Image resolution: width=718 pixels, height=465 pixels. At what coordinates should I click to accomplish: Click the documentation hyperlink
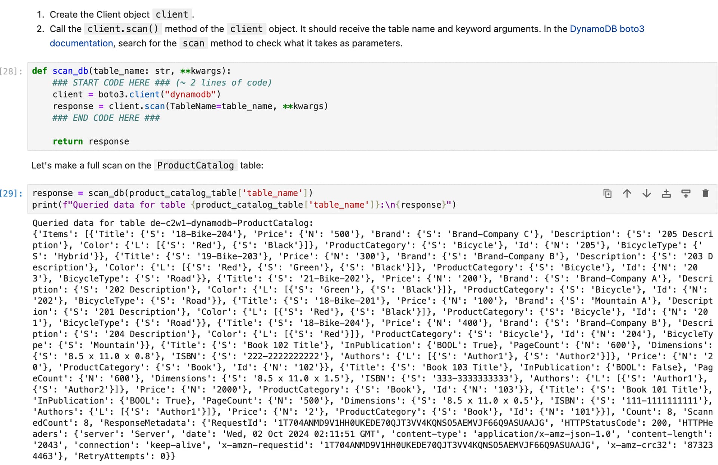pos(81,43)
